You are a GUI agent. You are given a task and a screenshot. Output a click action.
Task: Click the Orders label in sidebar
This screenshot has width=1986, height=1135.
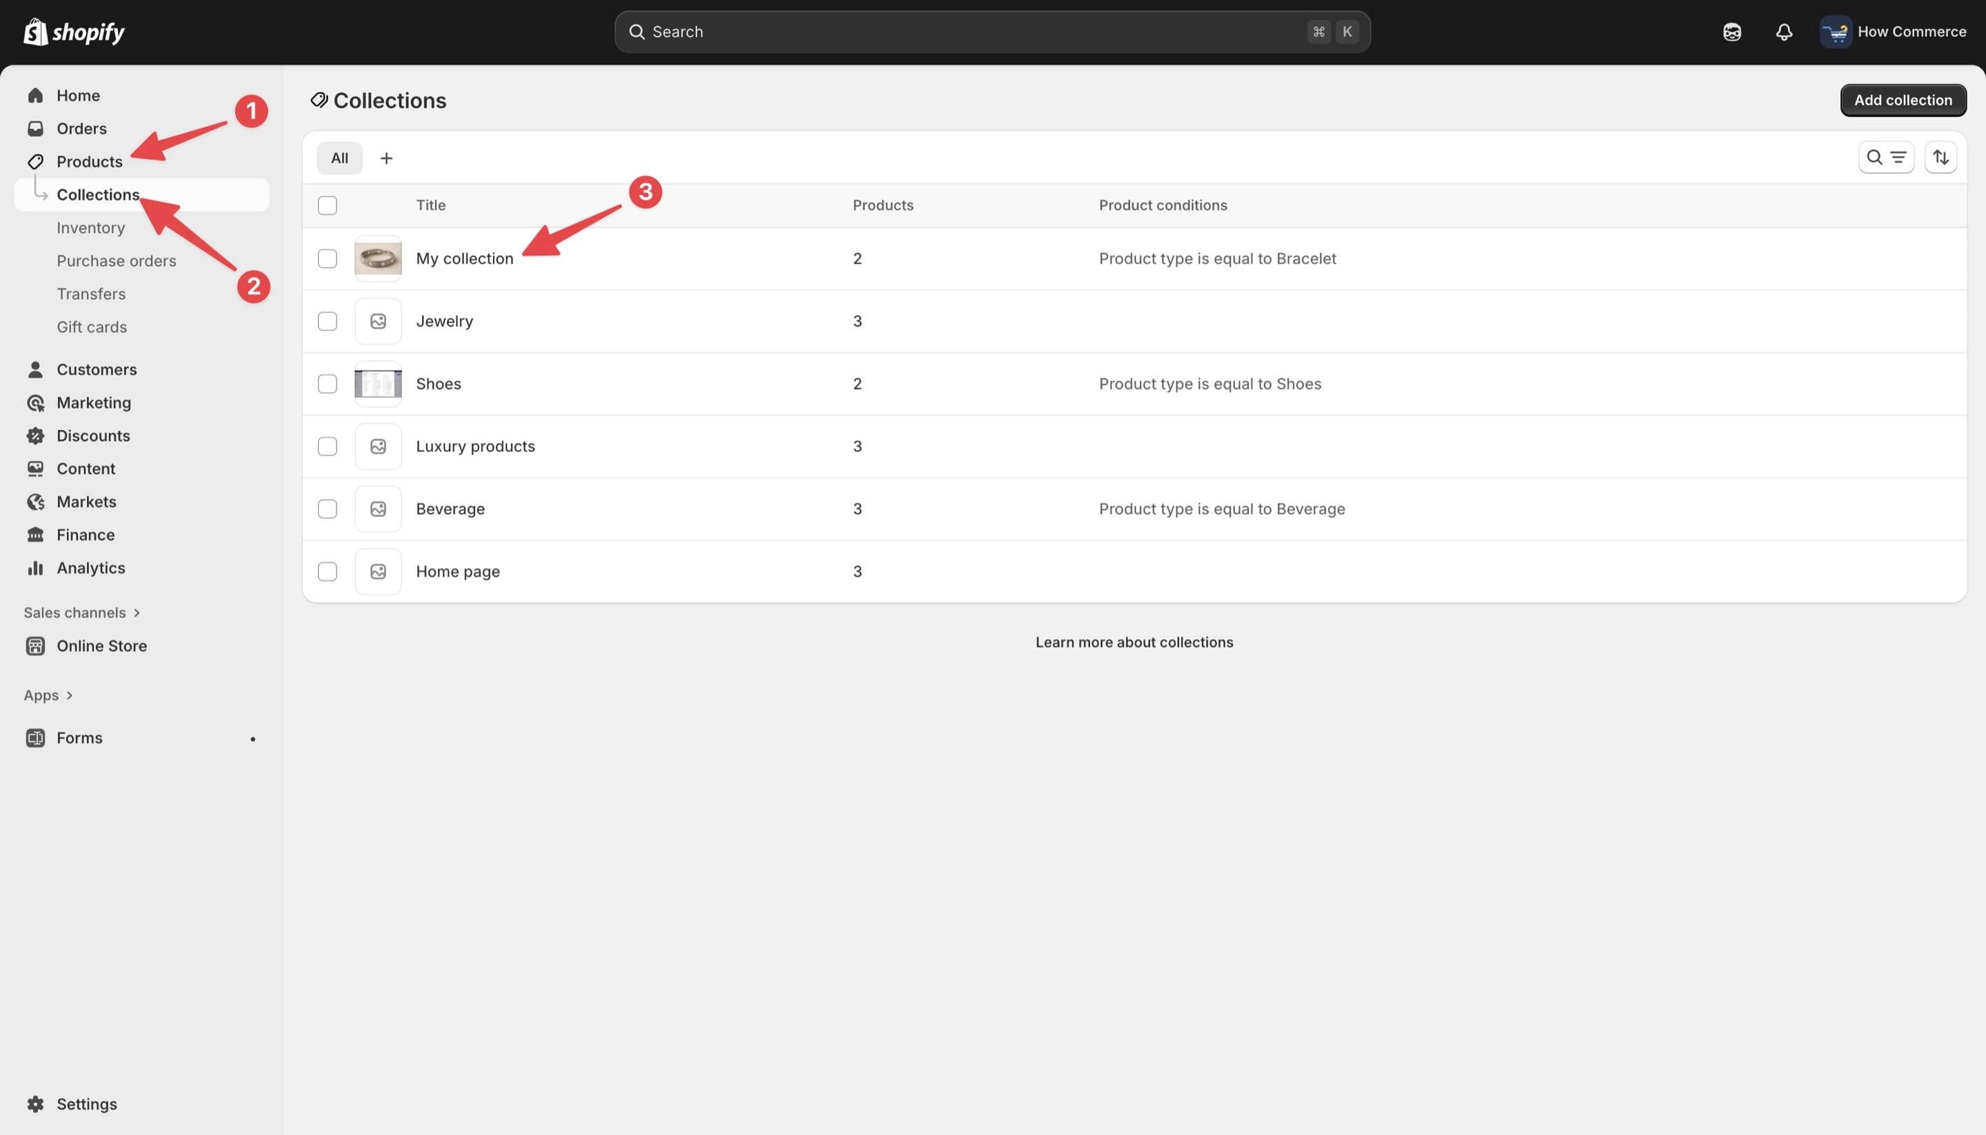click(82, 129)
